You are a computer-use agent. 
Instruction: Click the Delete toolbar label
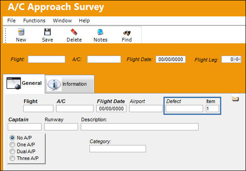[x=74, y=40]
